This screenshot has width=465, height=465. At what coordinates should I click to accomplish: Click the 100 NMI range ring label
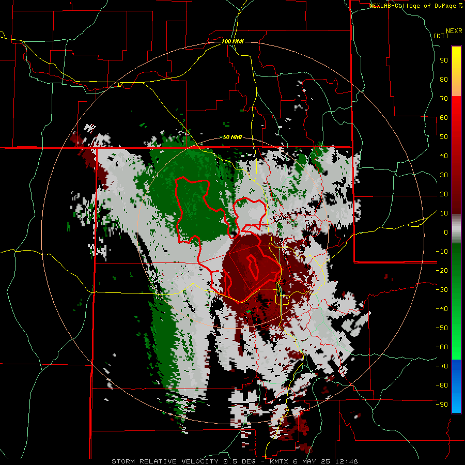[x=233, y=41]
